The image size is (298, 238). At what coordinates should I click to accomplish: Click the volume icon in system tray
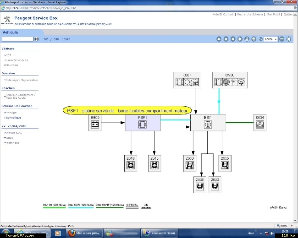pyautogui.click(x=272, y=233)
